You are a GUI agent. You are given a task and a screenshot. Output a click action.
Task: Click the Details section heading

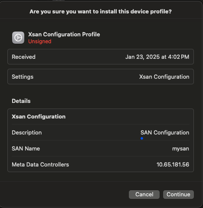click(x=21, y=101)
